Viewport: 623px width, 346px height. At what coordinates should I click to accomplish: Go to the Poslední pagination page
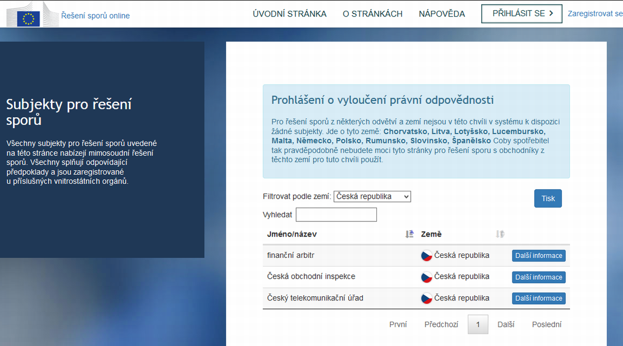click(546, 324)
